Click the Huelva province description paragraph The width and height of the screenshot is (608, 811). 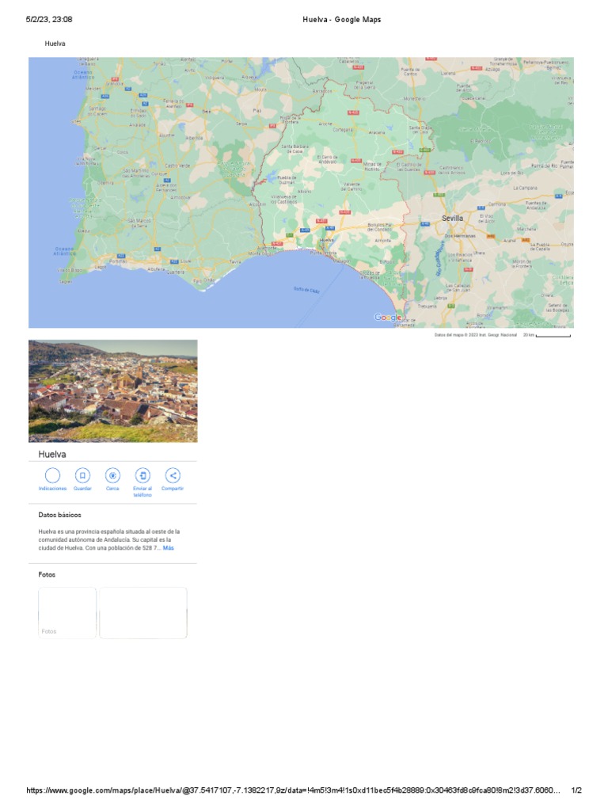click(109, 539)
